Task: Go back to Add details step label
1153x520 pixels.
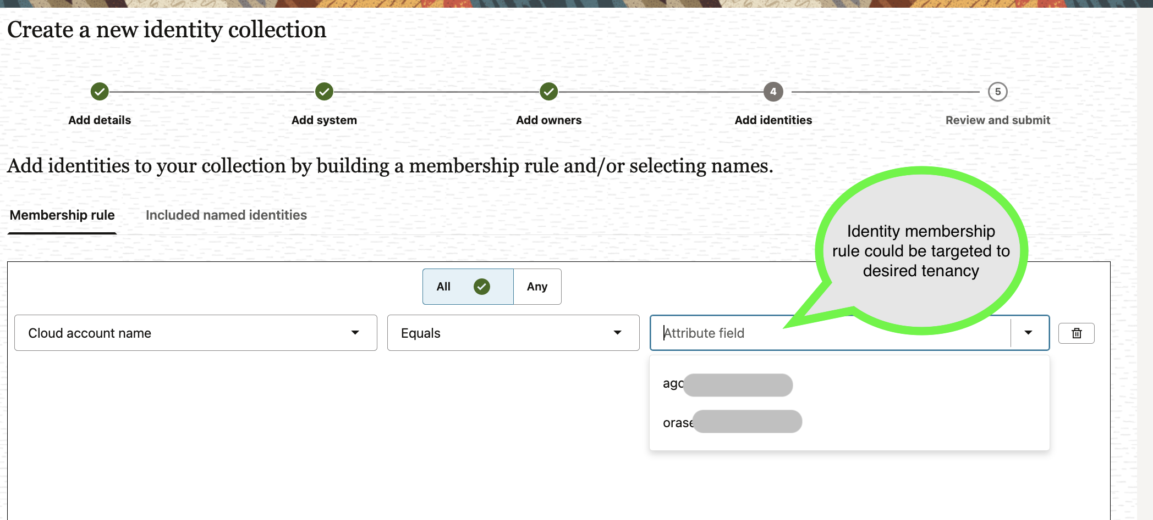Action: coord(100,120)
